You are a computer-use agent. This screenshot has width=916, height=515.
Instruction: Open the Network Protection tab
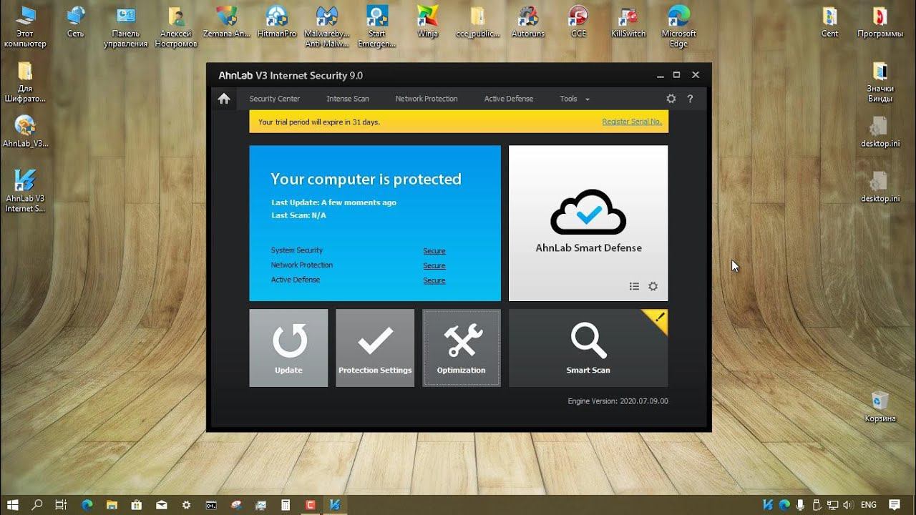coord(427,99)
